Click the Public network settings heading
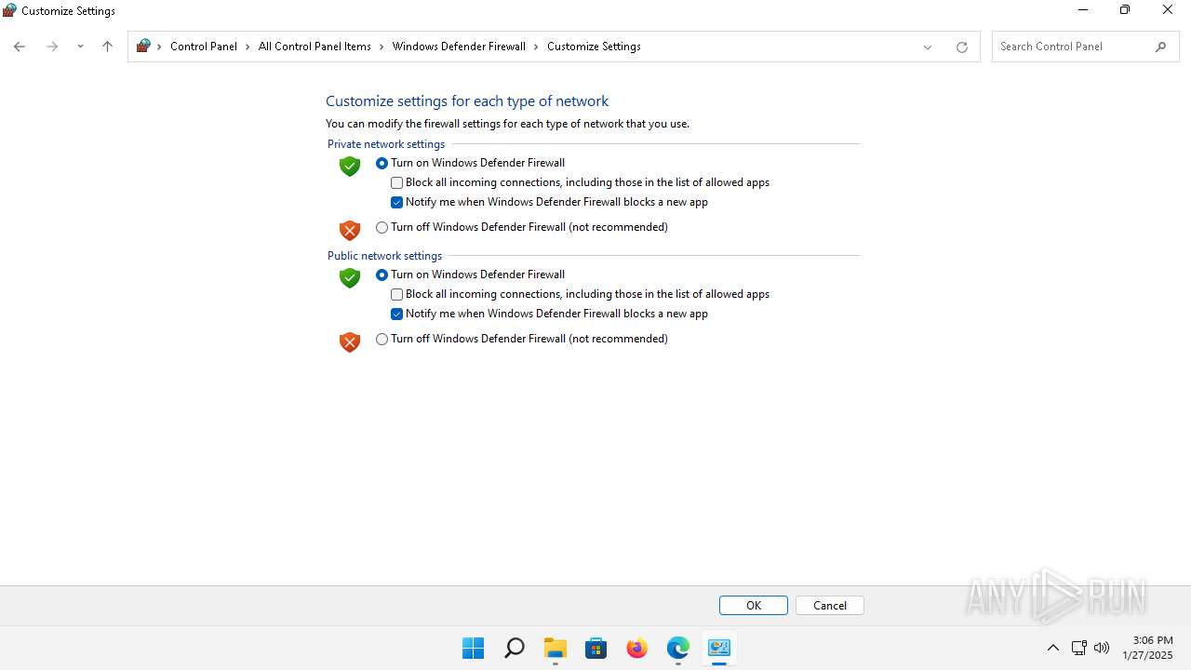Viewport: 1191px width, 670px height. 384,256
